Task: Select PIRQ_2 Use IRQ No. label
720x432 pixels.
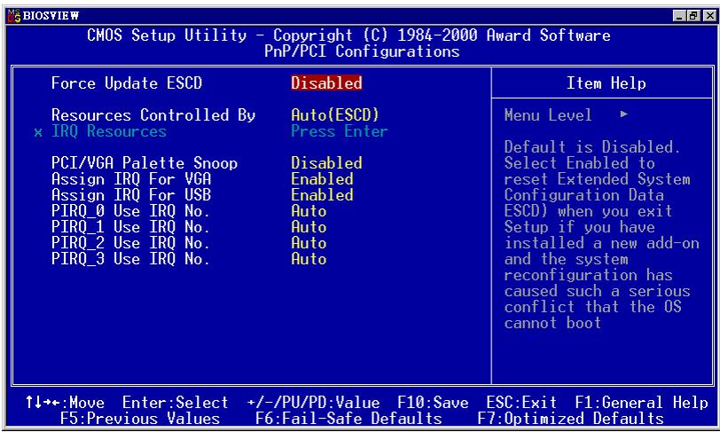Action: (130, 244)
